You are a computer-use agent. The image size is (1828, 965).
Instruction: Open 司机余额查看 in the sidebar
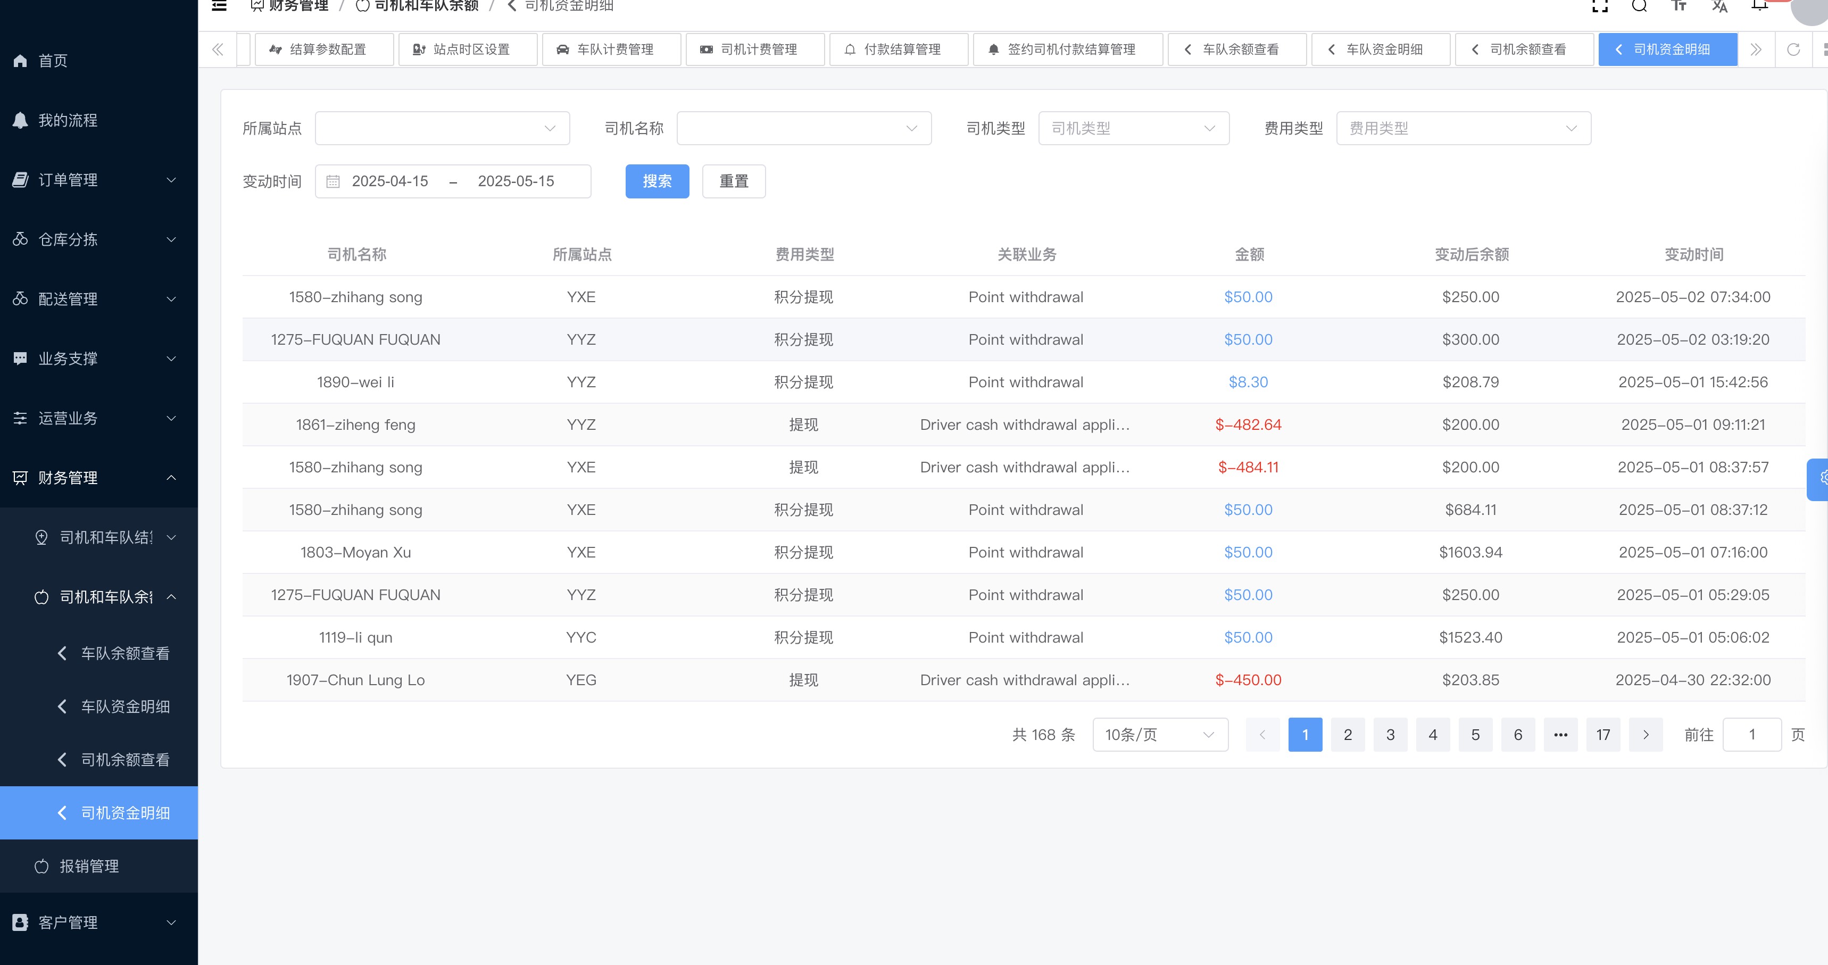(125, 760)
